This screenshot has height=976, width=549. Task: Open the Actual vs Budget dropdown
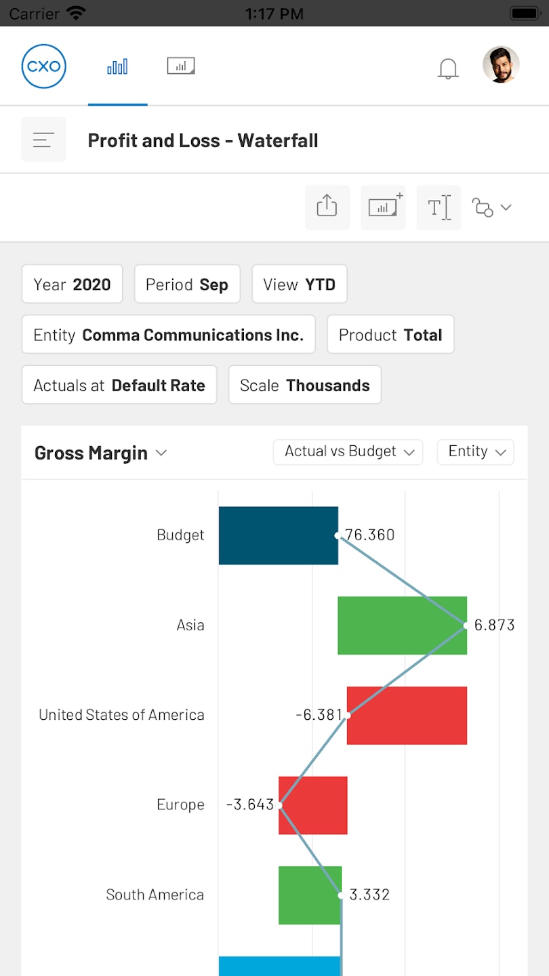pyautogui.click(x=348, y=452)
